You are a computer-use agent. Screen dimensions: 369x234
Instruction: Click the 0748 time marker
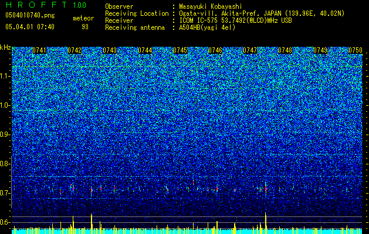(x=285, y=50)
